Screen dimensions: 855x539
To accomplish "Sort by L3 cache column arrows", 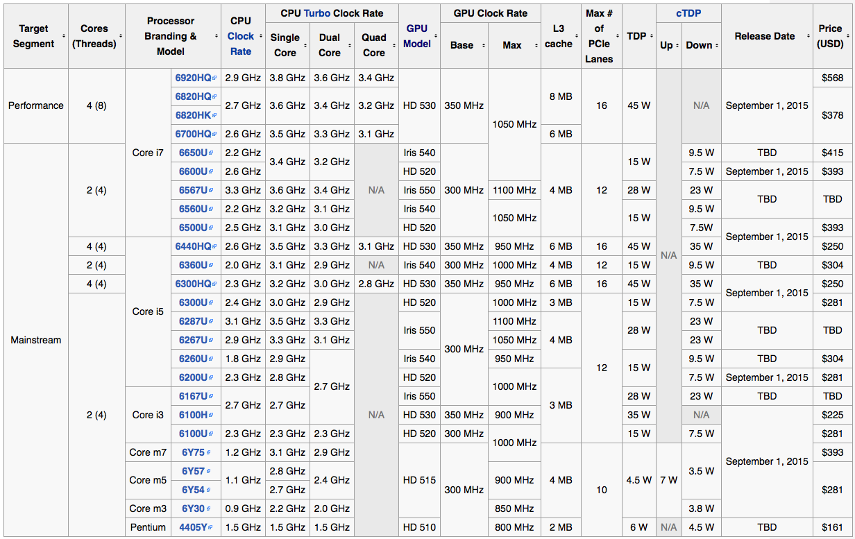I will click(577, 36).
